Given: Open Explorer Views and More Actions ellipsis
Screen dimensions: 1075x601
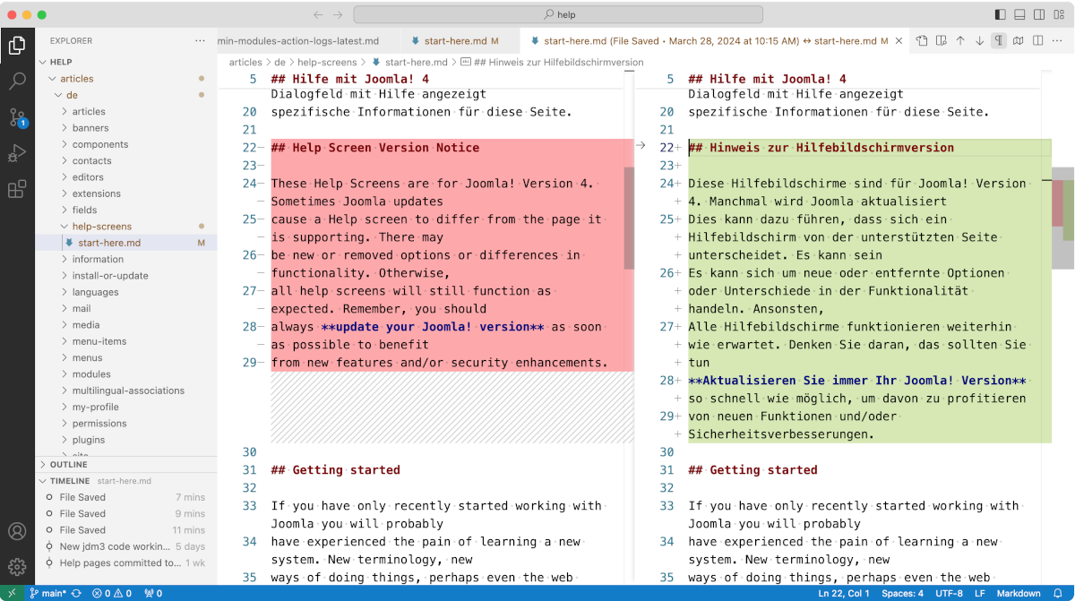Looking at the screenshot, I should (x=200, y=40).
